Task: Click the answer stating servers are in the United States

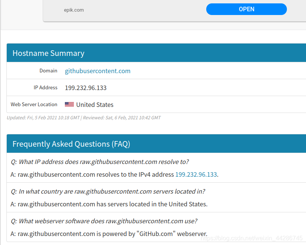Action: pyautogui.click(x=109, y=204)
